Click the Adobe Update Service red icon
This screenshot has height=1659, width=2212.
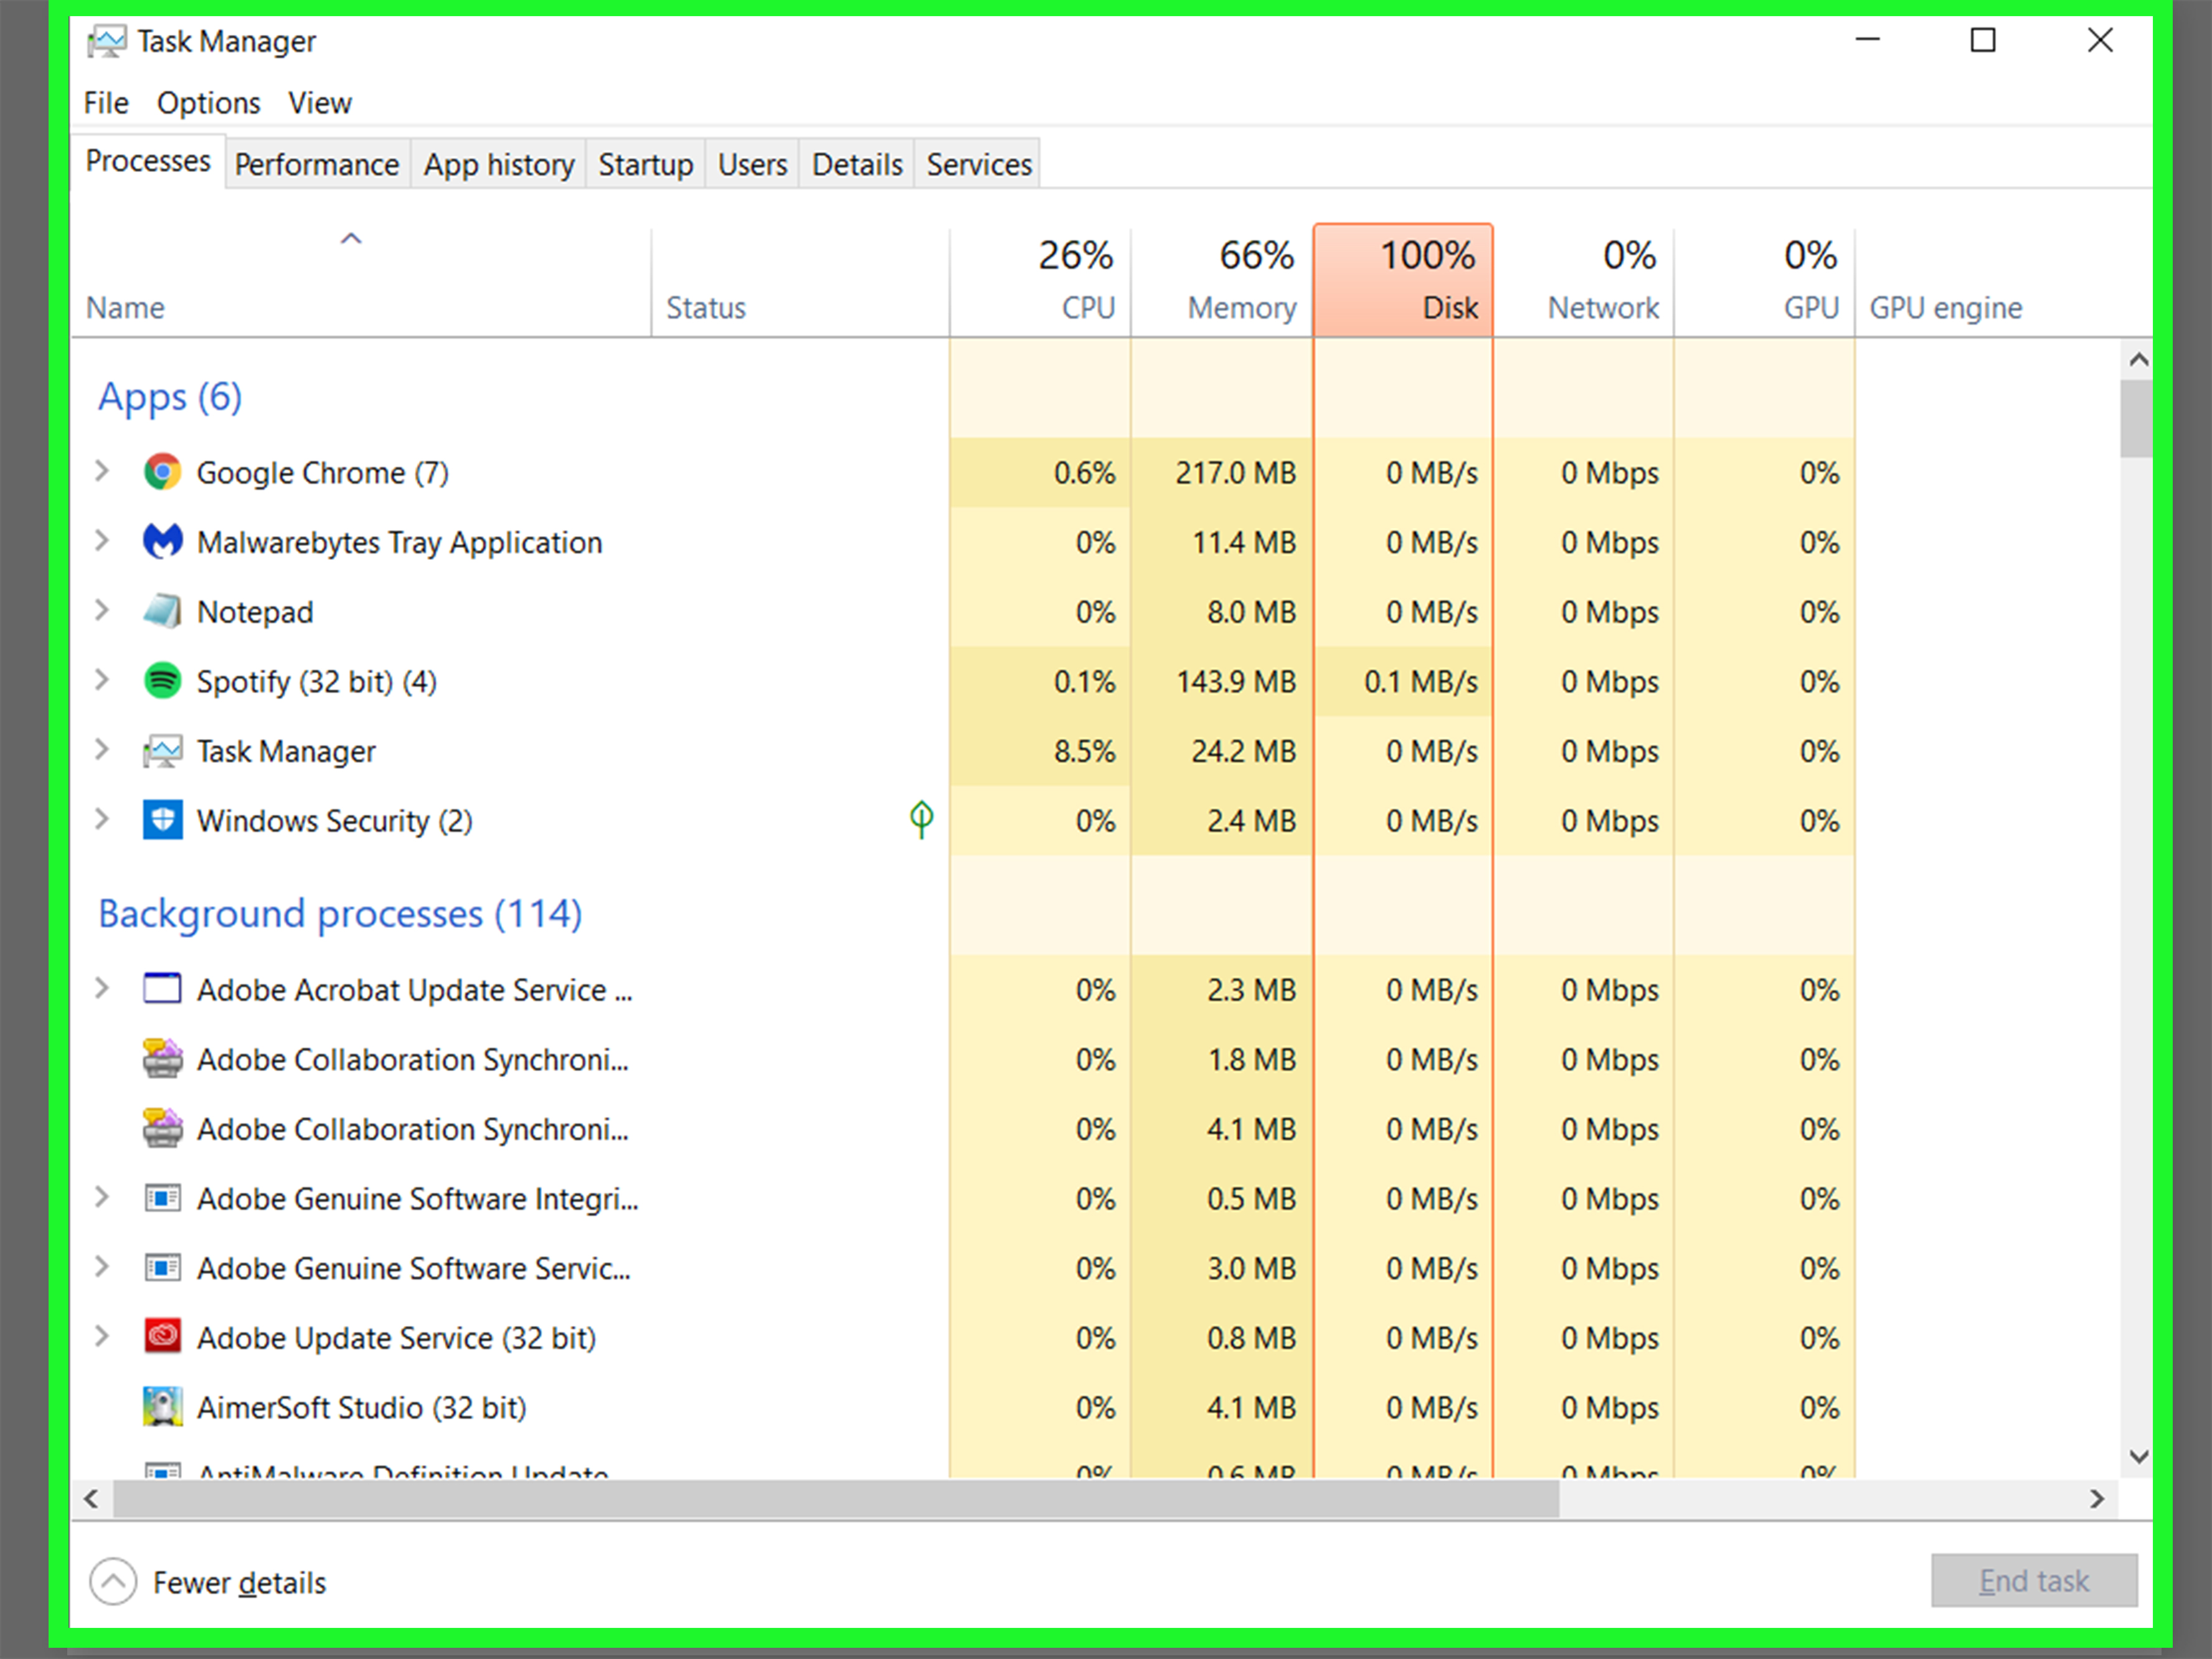(162, 1337)
